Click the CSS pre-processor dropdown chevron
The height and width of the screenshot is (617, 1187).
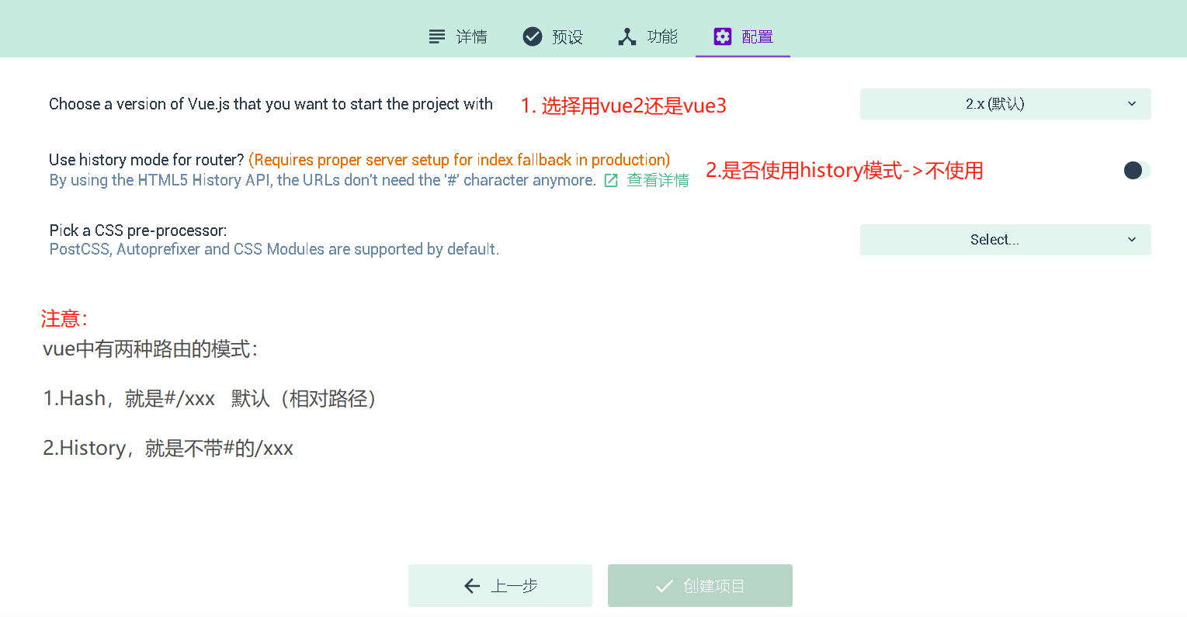pyautogui.click(x=1132, y=240)
